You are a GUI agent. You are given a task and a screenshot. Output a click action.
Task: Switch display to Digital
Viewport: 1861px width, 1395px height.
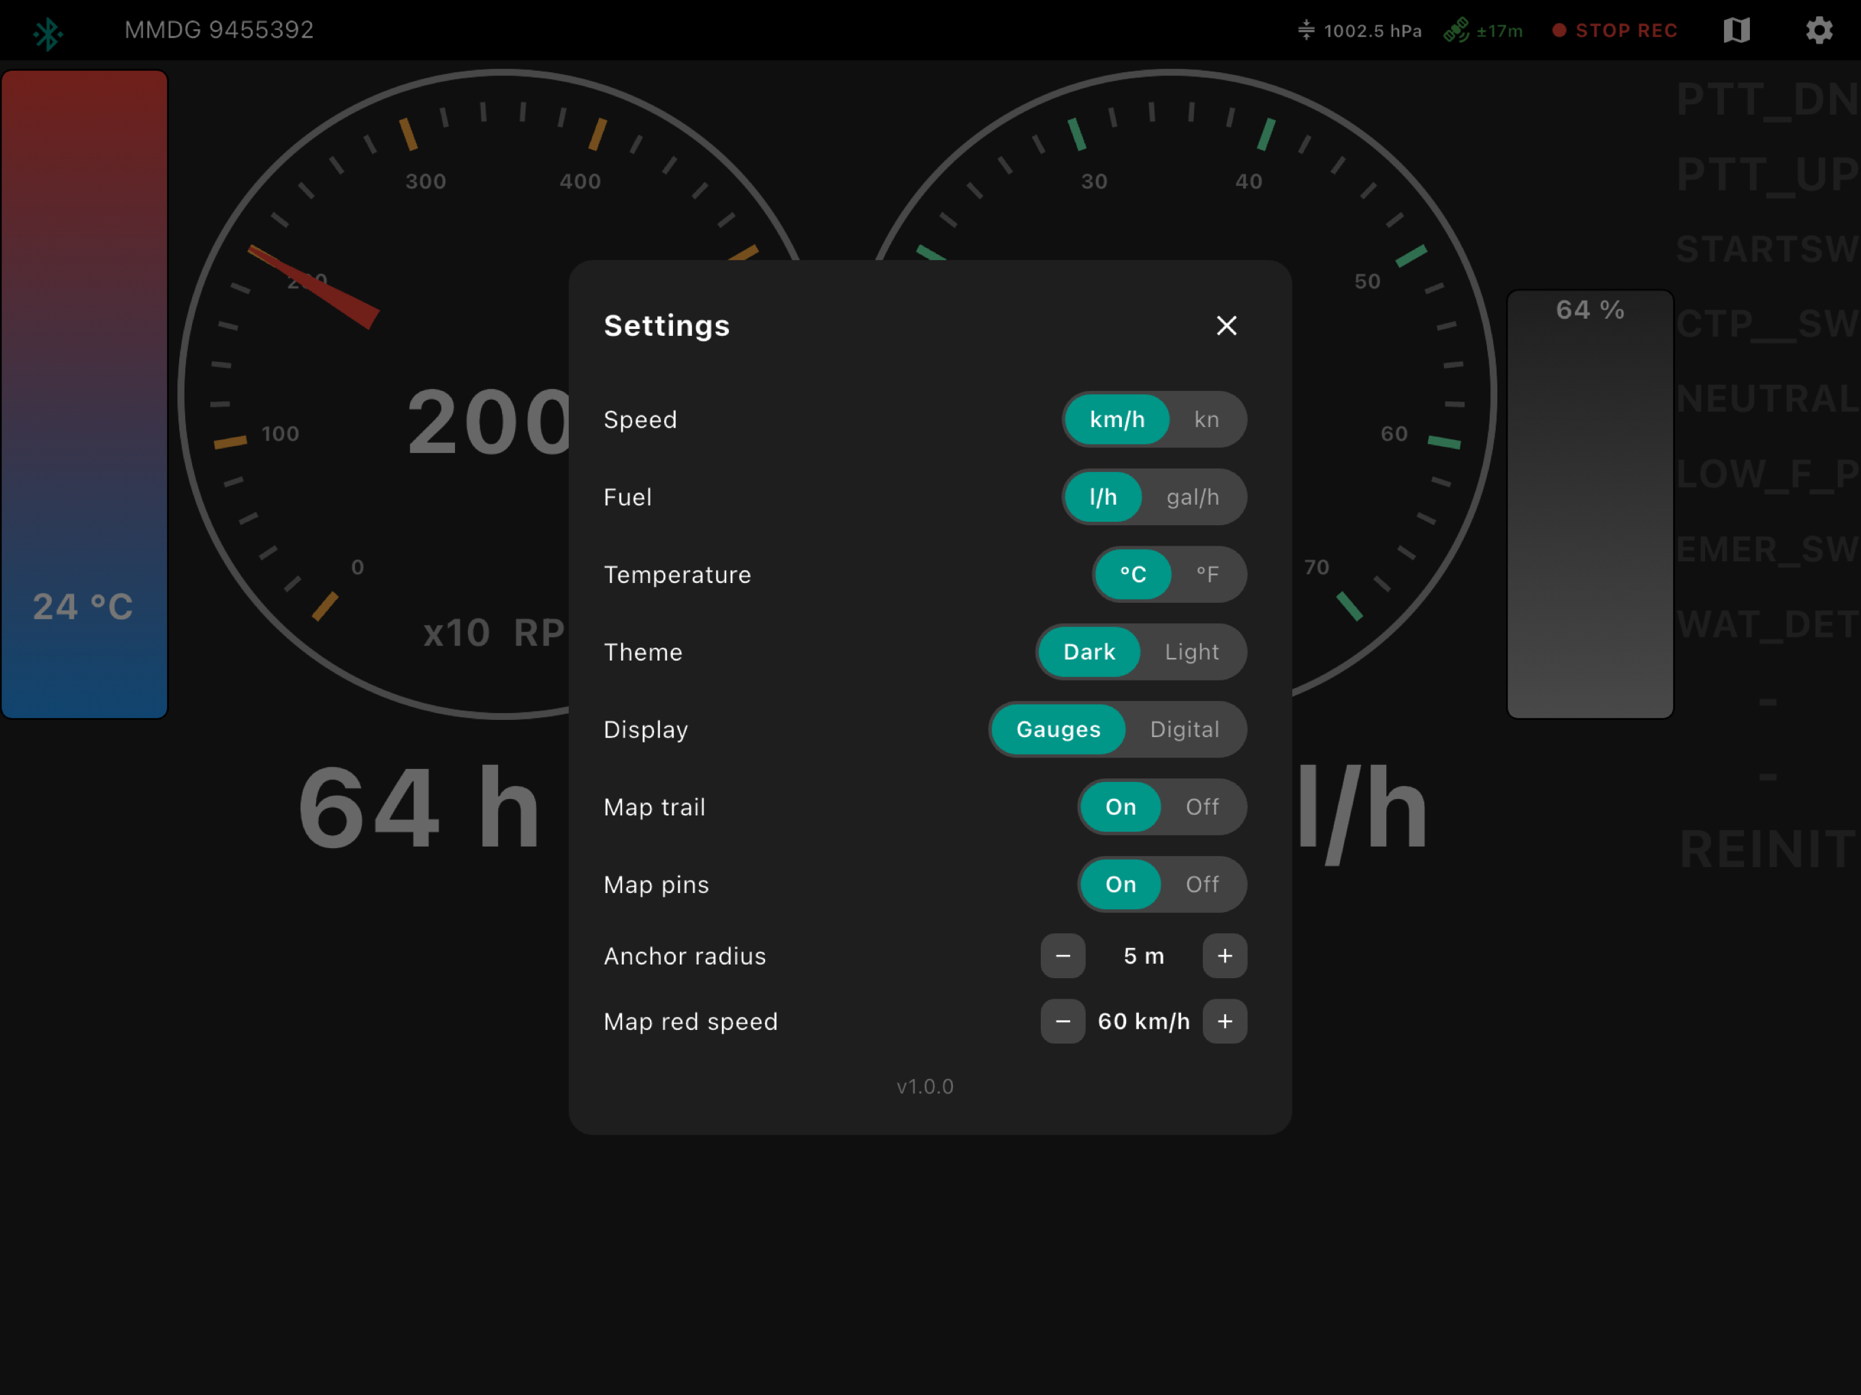point(1184,730)
